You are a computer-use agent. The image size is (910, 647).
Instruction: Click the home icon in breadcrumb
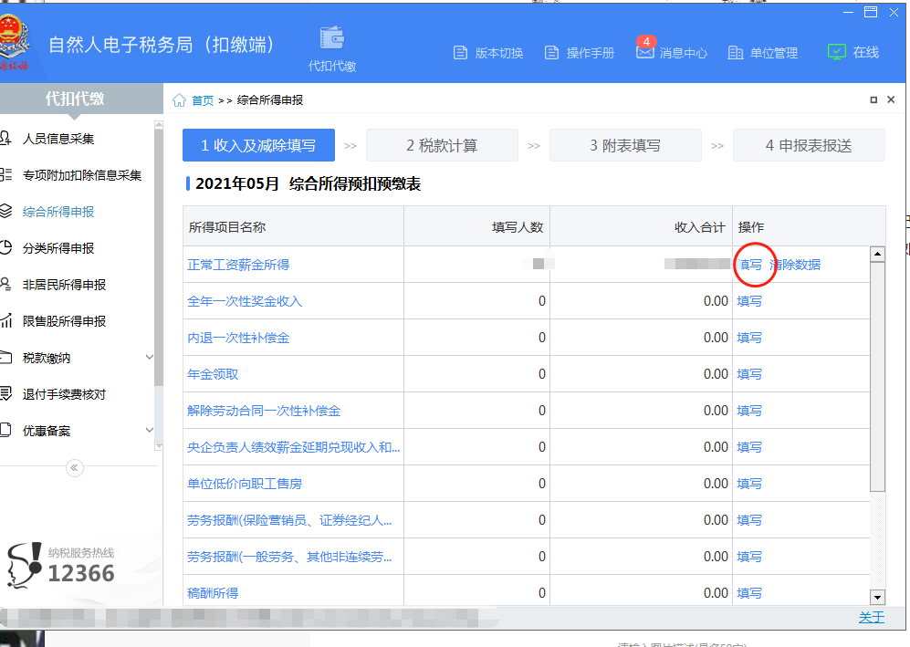(x=179, y=100)
